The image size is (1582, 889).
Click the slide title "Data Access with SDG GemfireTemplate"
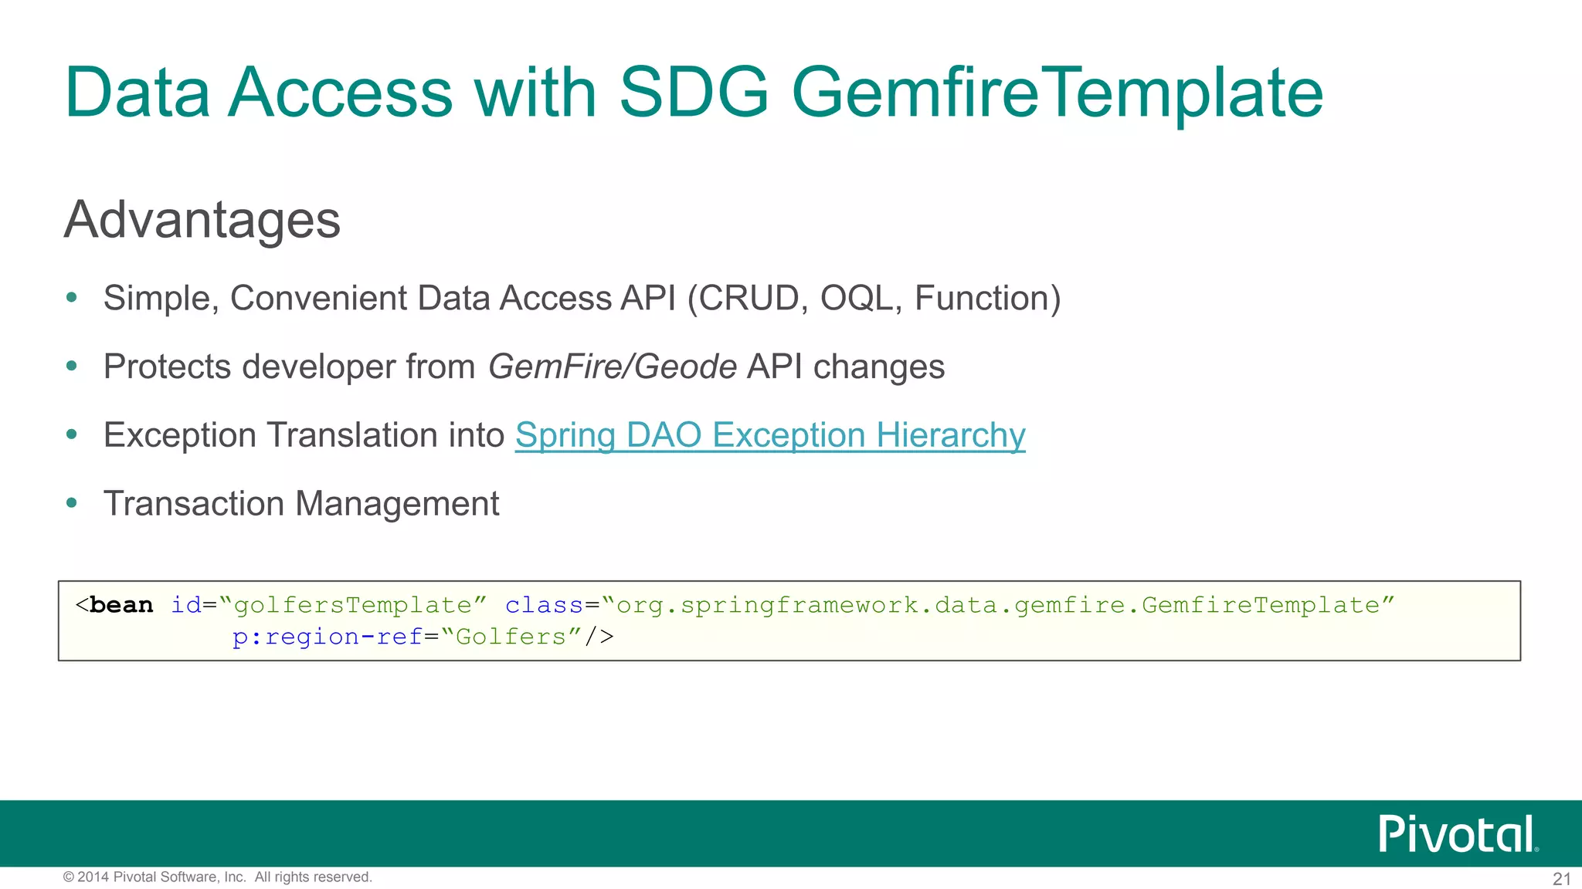(x=694, y=93)
